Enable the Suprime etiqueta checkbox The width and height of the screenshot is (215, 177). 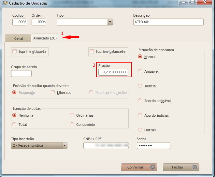click(x=15, y=52)
